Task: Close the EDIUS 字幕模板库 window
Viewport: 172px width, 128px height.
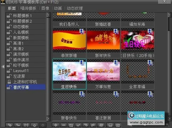Action: (164, 2)
